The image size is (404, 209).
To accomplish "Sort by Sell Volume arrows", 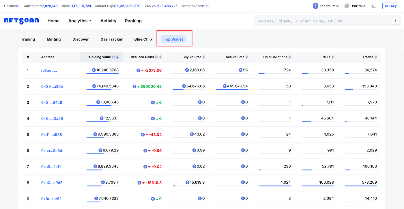I will point(246,57).
